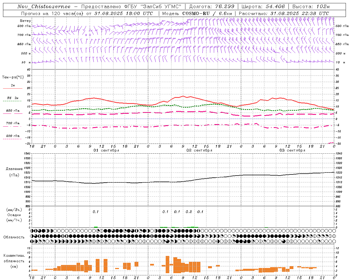Click the 01 сентября date label
This screenshot has height=280, width=350.
tap(106, 150)
